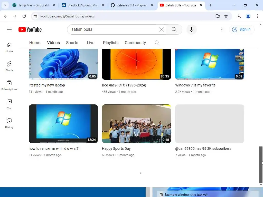
Task: Click the YouTube logo
Action: tap(30, 29)
